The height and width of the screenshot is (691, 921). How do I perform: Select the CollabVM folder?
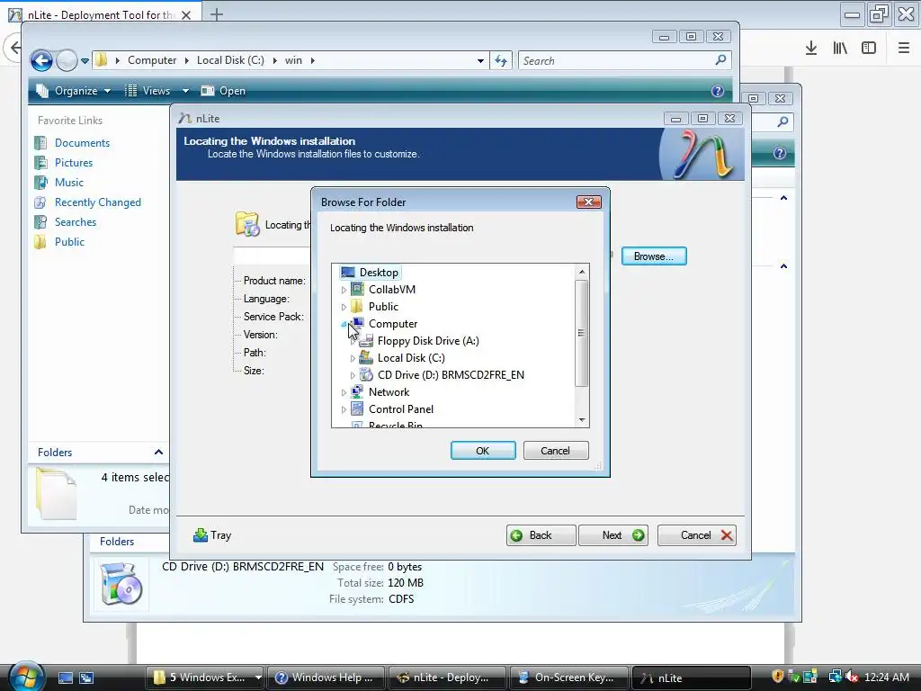tap(392, 290)
